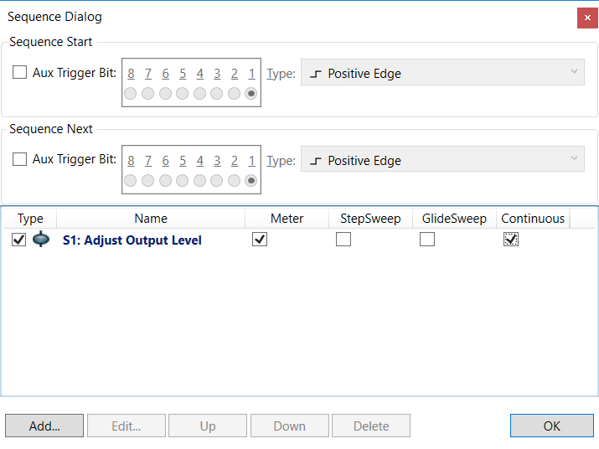The height and width of the screenshot is (449, 599).
Task: Enable Aux Trigger Bit under Sequence Next
Action: 19,160
